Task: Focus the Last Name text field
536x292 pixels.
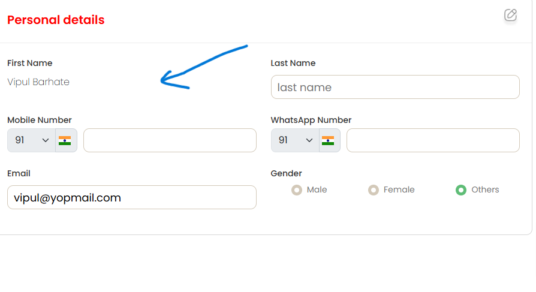Action: [x=395, y=87]
